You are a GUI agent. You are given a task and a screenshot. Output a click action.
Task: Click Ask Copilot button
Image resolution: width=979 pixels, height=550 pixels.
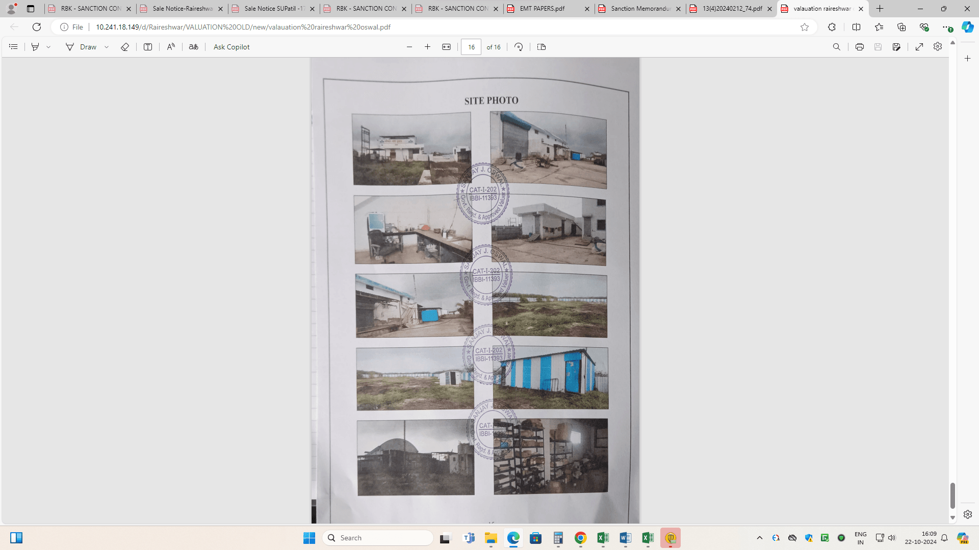231,47
